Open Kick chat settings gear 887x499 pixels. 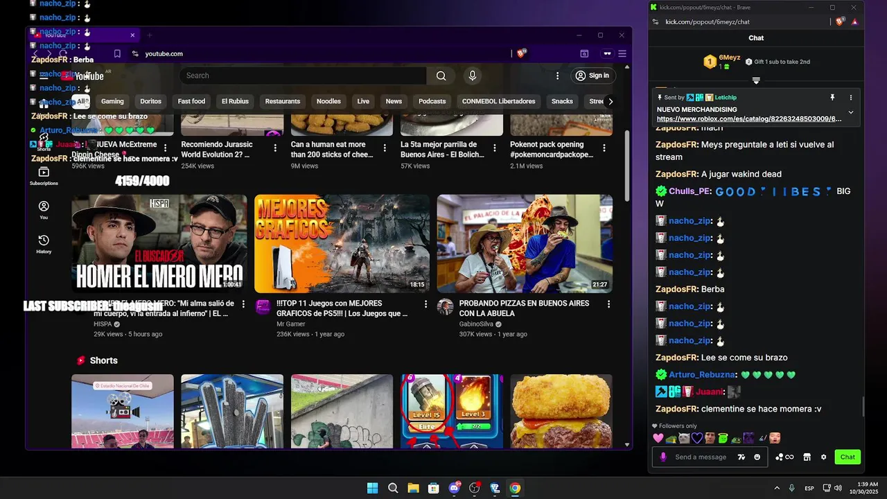point(823,457)
